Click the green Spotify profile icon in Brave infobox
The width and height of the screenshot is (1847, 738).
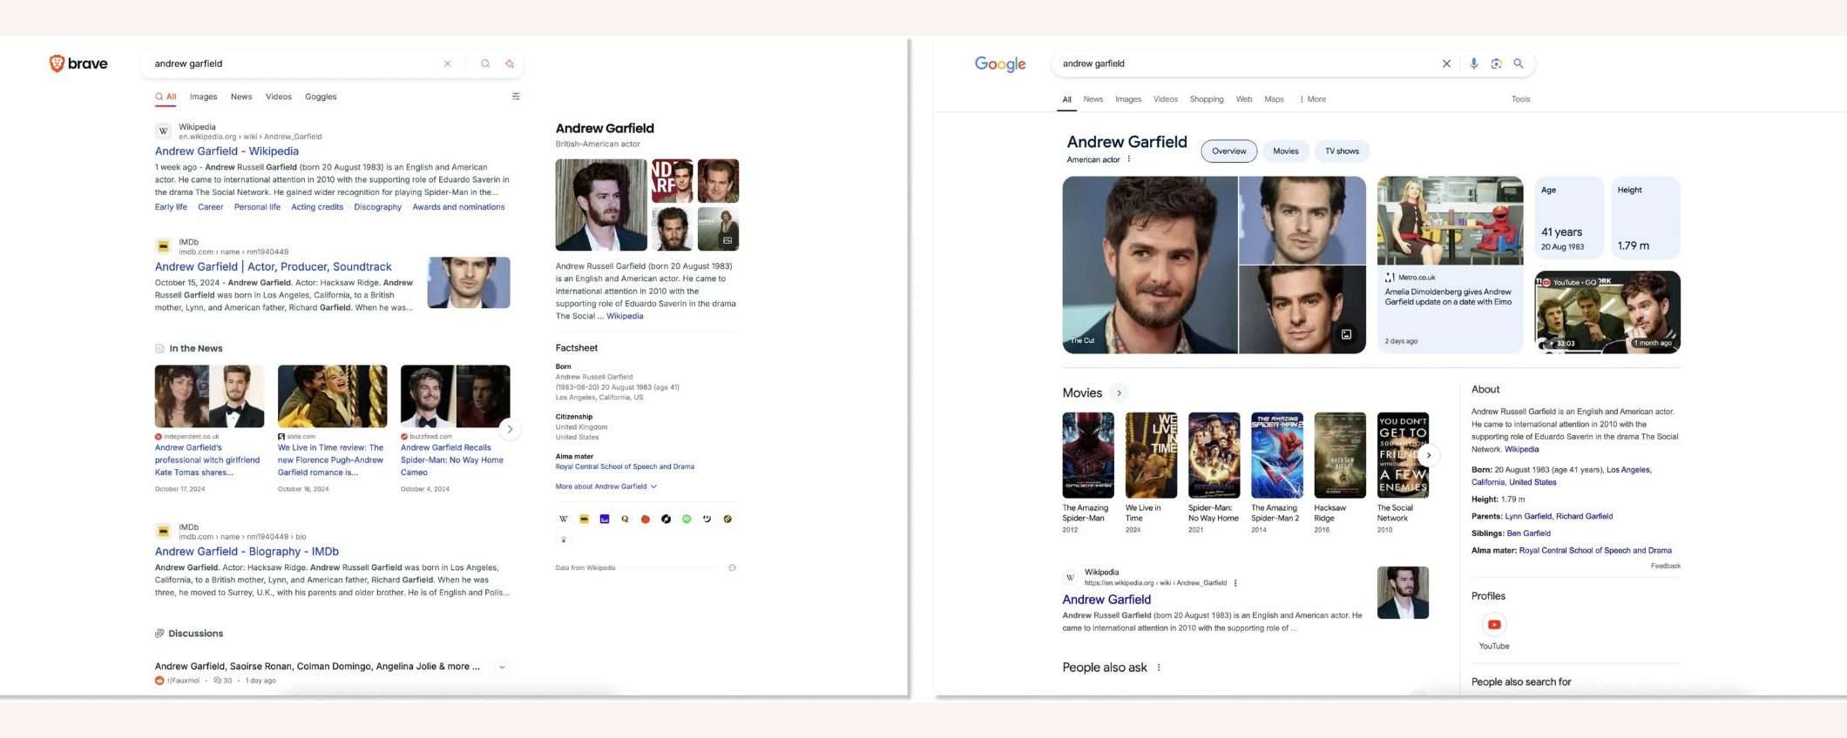[x=687, y=519]
